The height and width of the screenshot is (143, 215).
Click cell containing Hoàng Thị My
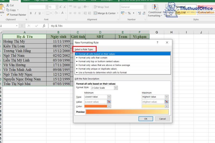tap(24, 41)
